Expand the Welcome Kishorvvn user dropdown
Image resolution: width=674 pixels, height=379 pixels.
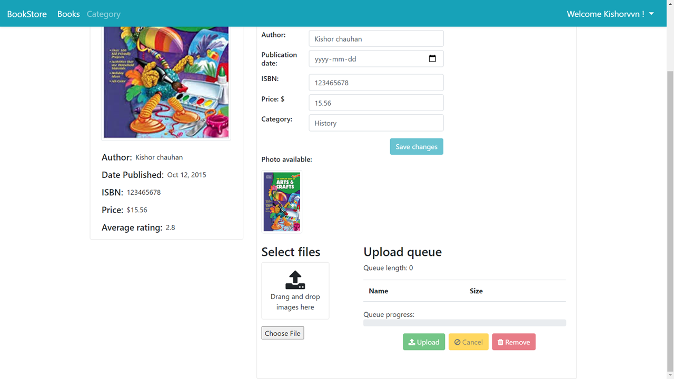click(x=610, y=14)
